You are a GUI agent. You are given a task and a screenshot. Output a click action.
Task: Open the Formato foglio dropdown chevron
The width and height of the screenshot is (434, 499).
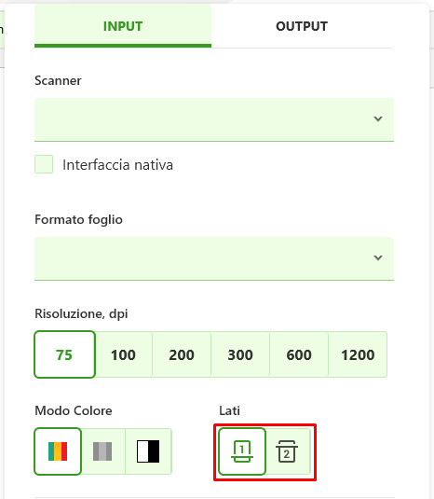tap(378, 257)
